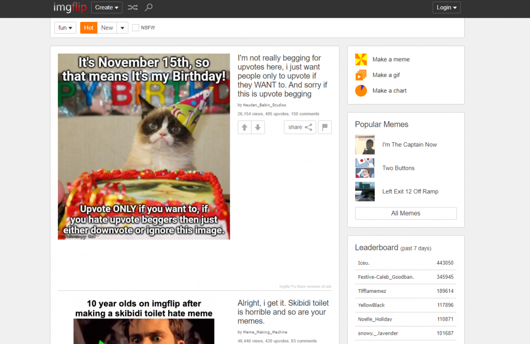View Hayden_Babin_Studios profile

(264, 105)
